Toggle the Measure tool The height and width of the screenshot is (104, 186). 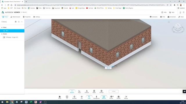pyautogui.click(x=104, y=97)
